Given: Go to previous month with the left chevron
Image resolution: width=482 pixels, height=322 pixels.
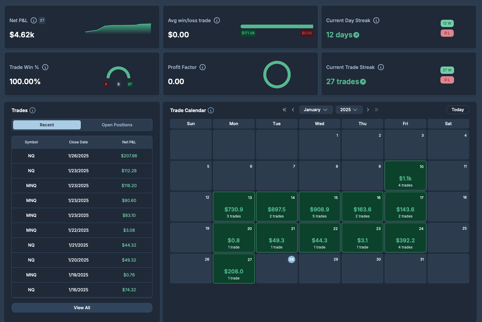Looking at the screenshot, I should [x=293, y=110].
